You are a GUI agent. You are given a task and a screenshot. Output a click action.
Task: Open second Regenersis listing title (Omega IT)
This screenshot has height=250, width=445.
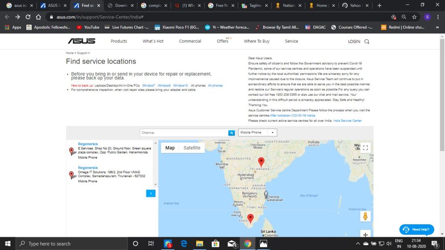(88, 168)
